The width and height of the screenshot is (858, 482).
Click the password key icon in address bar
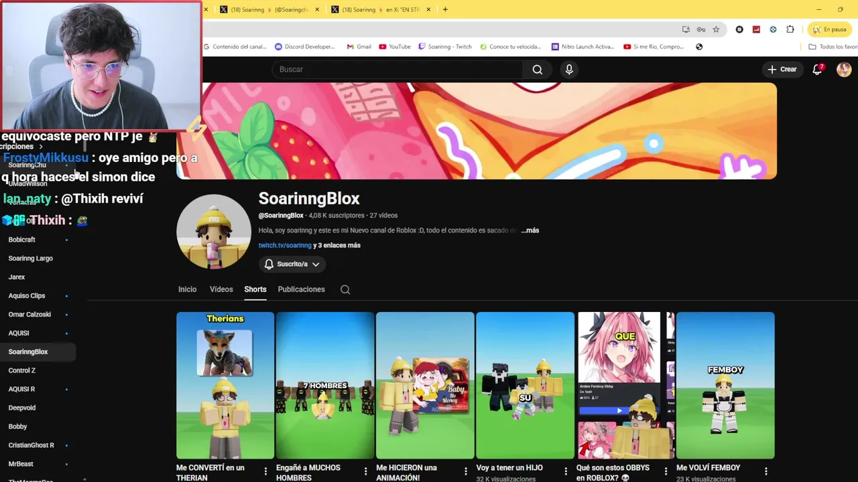pos(701,29)
